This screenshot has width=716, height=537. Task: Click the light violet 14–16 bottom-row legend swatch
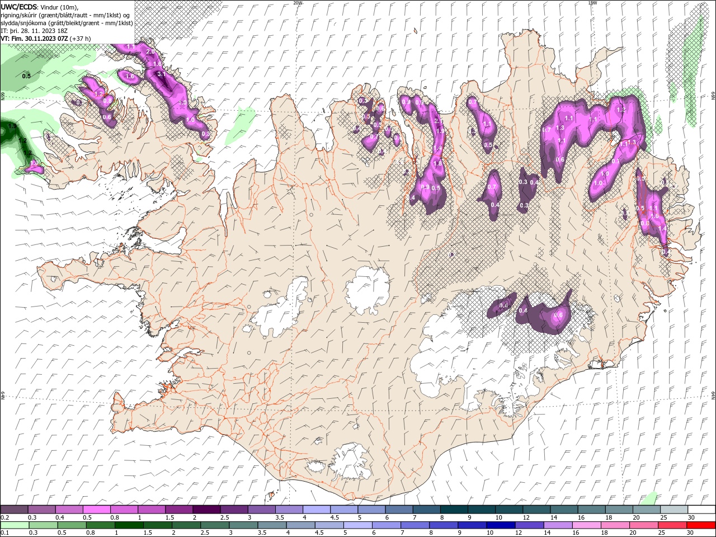(557, 525)
